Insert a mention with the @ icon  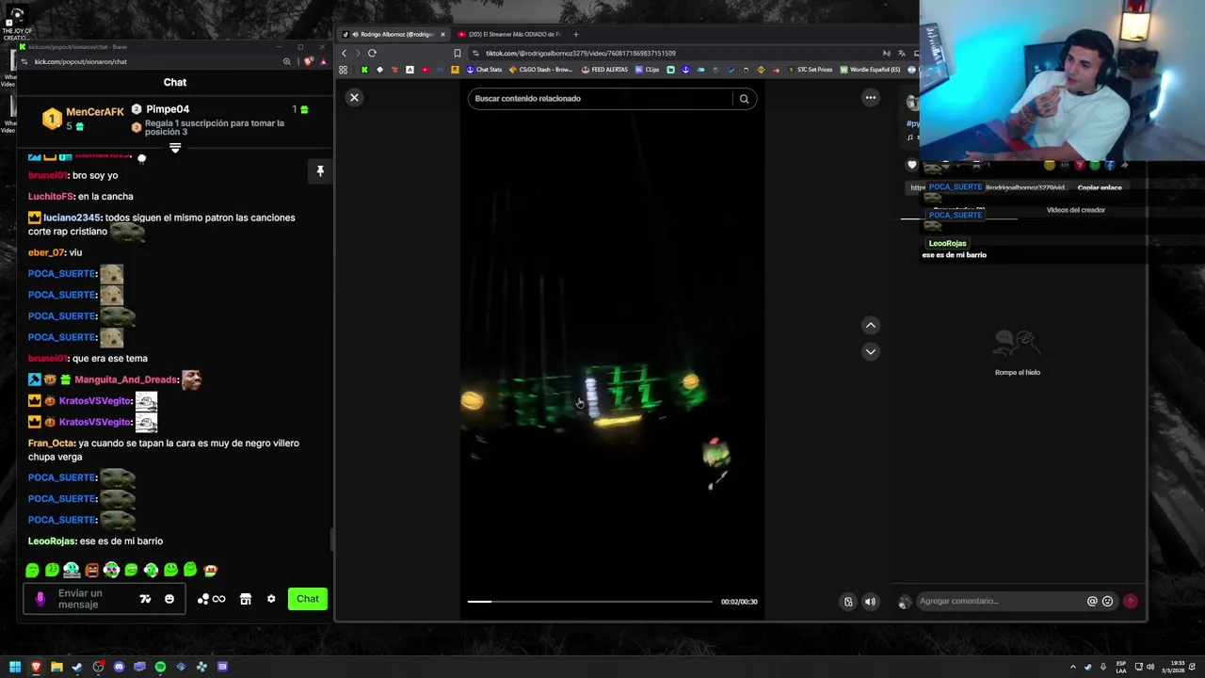(1092, 601)
